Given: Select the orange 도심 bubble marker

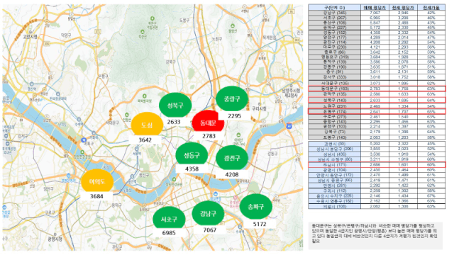Looking at the screenshot, I should [147, 125].
